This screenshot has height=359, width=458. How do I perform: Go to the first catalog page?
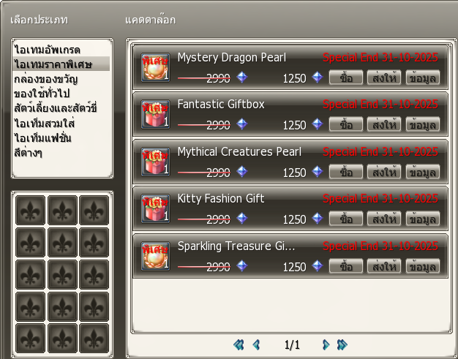(x=239, y=344)
